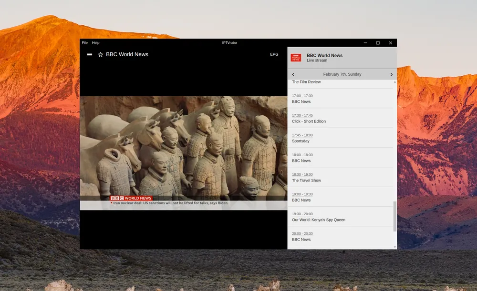Click the BBC World News channel logo

coord(296,58)
